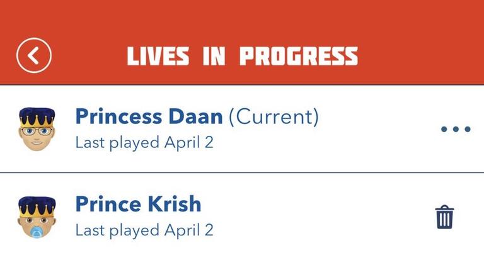Click the word "PROGRESS" in the header
The image size is (484, 253).
tap(298, 56)
